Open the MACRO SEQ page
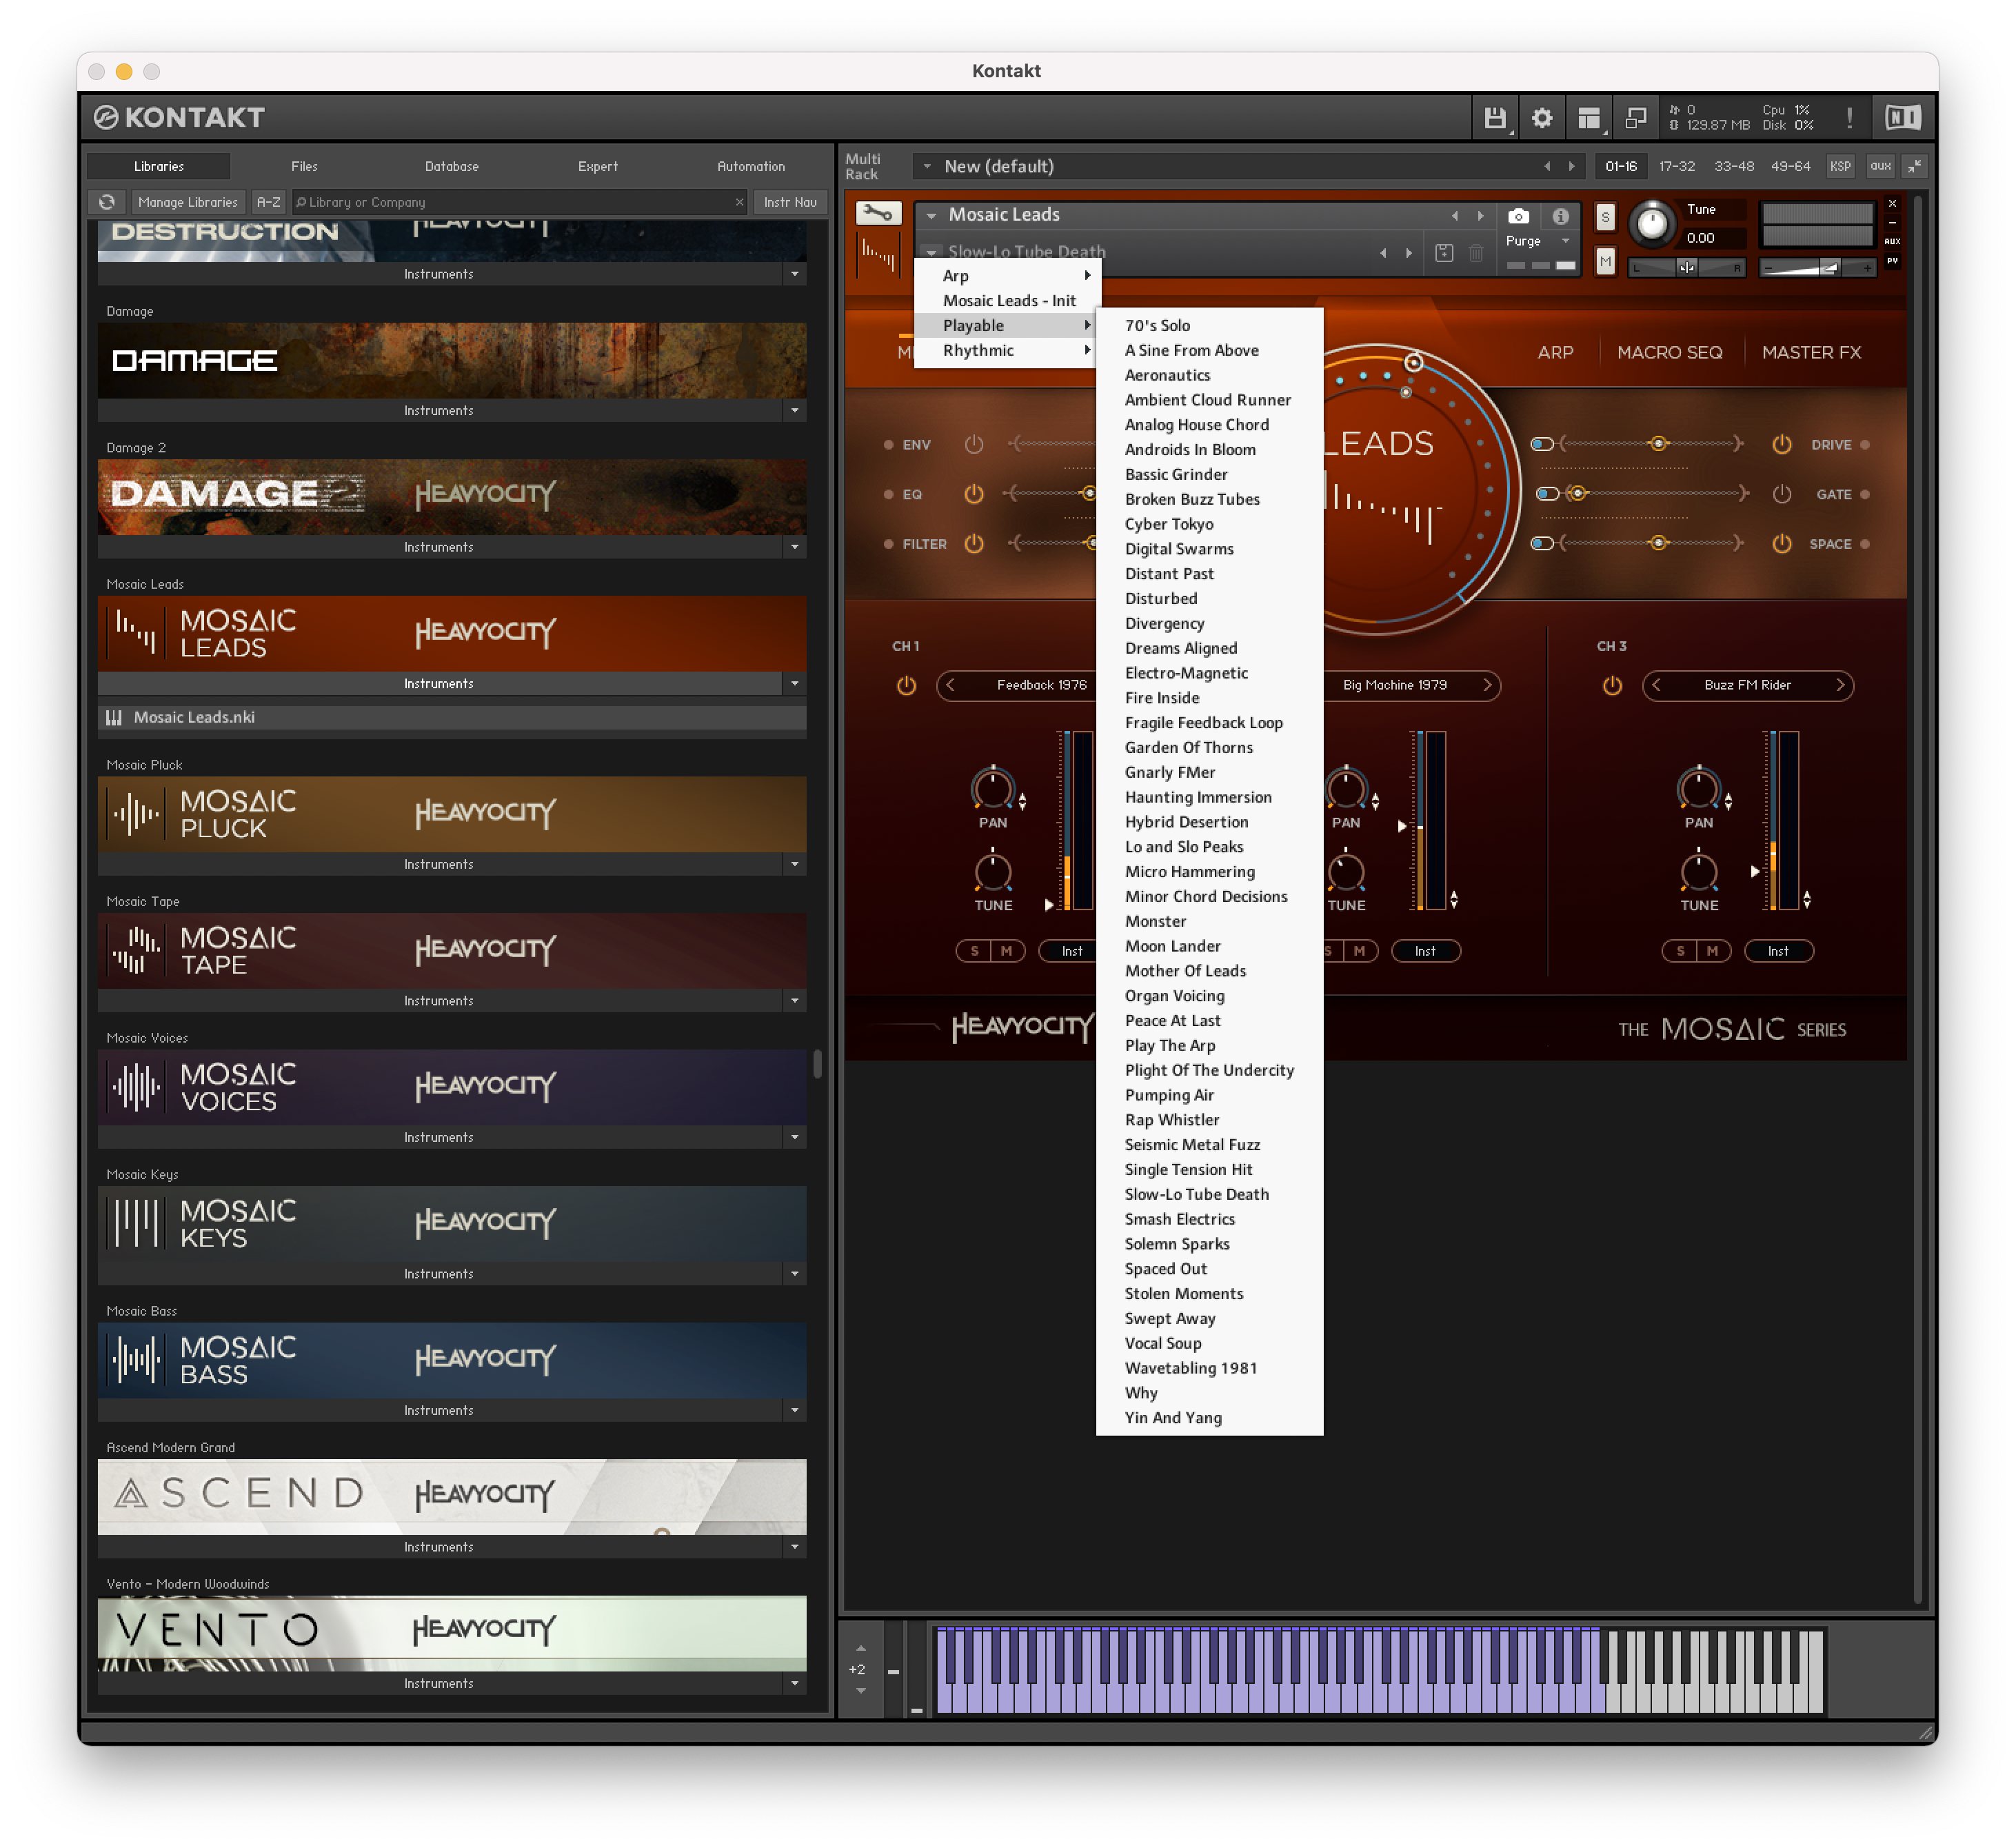The height and width of the screenshot is (1848, 2016). 1669,352
